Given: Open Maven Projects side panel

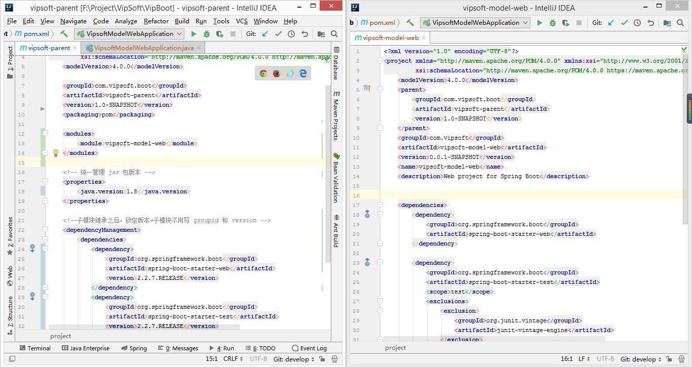Looking at the screenshot, I should pyautogui.click(x=336, y=115).
